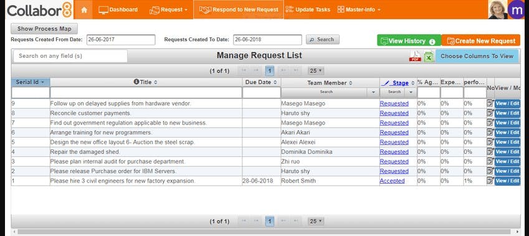The width and height of the screenshot is (529, 236).
Task: Open notes icon for request 8
Action: click(490, 113)
